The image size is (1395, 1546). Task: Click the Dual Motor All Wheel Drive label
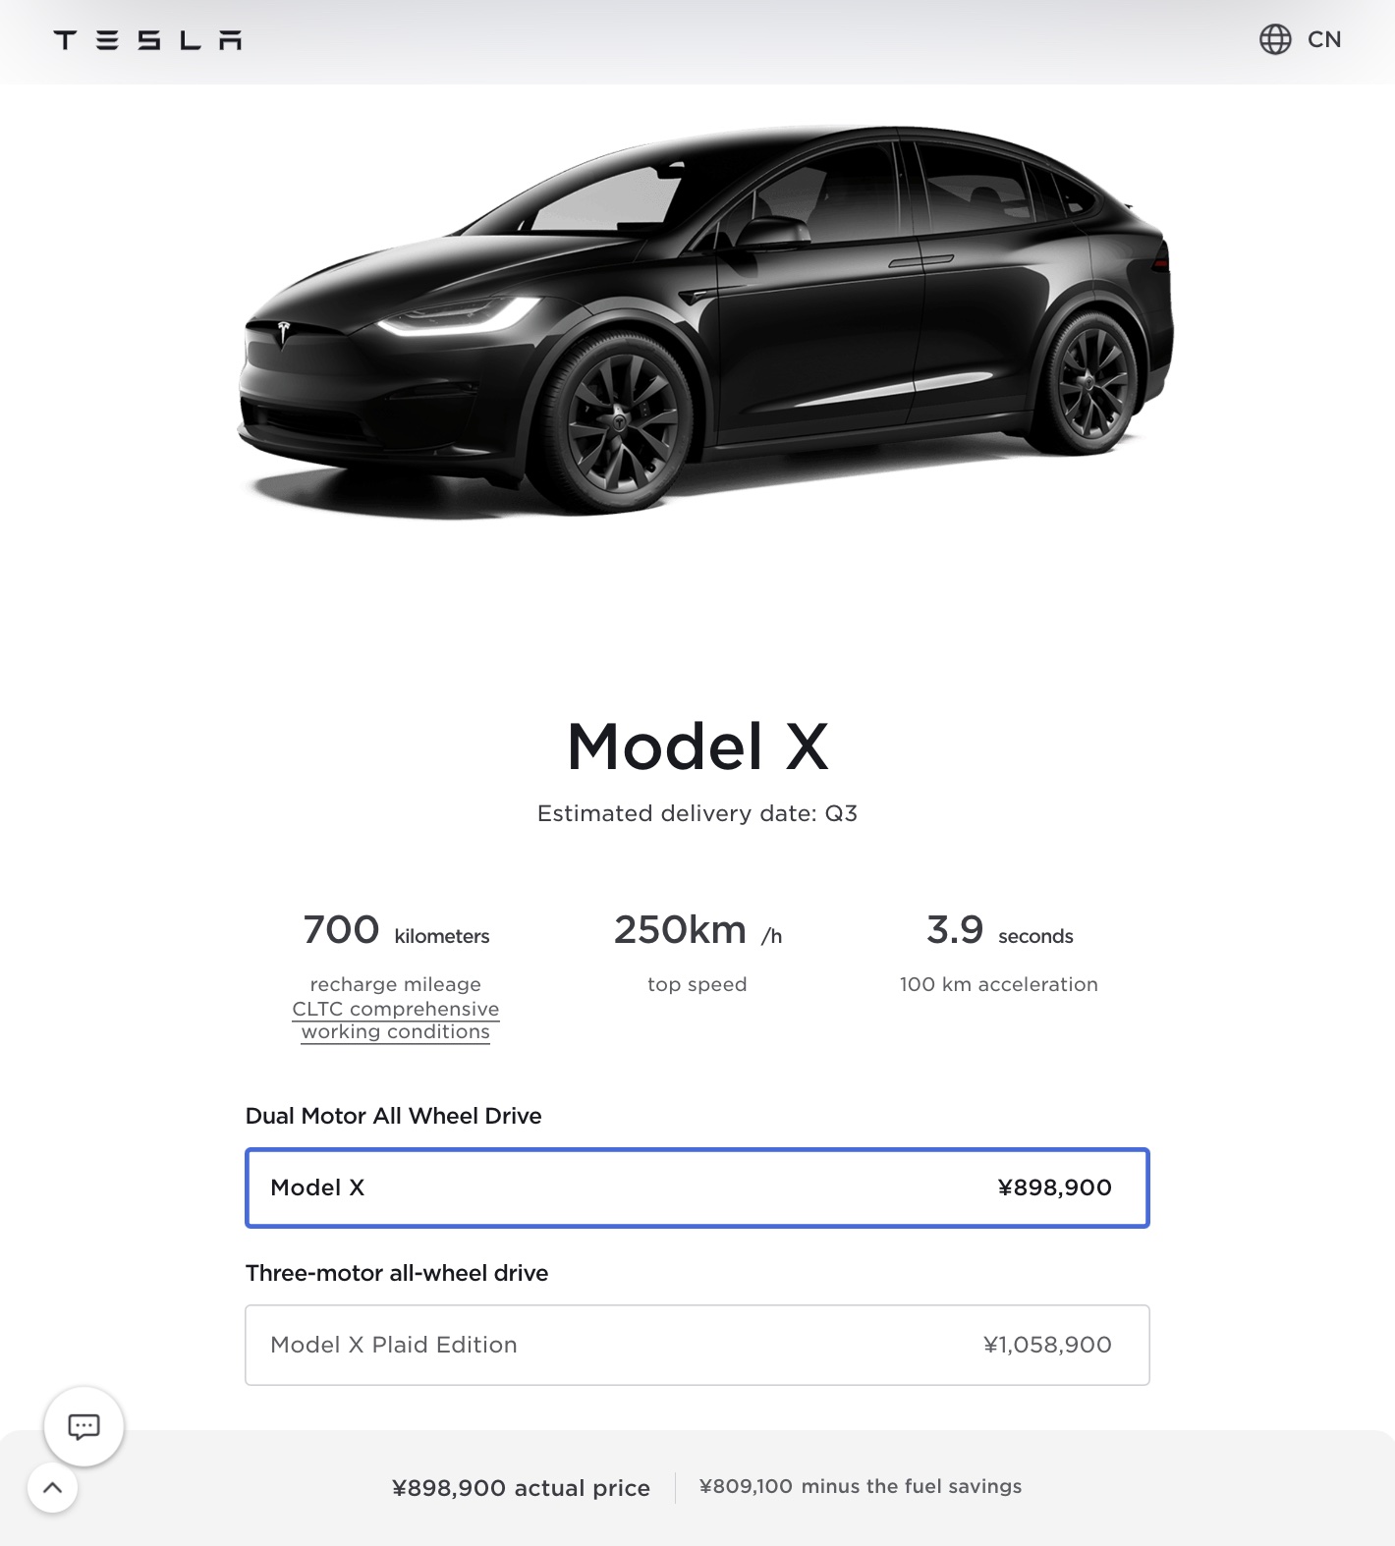point(393,1116)
